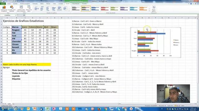Switch to the Datos tab
This screenshot has height=111, width=199.
[42, 4]
